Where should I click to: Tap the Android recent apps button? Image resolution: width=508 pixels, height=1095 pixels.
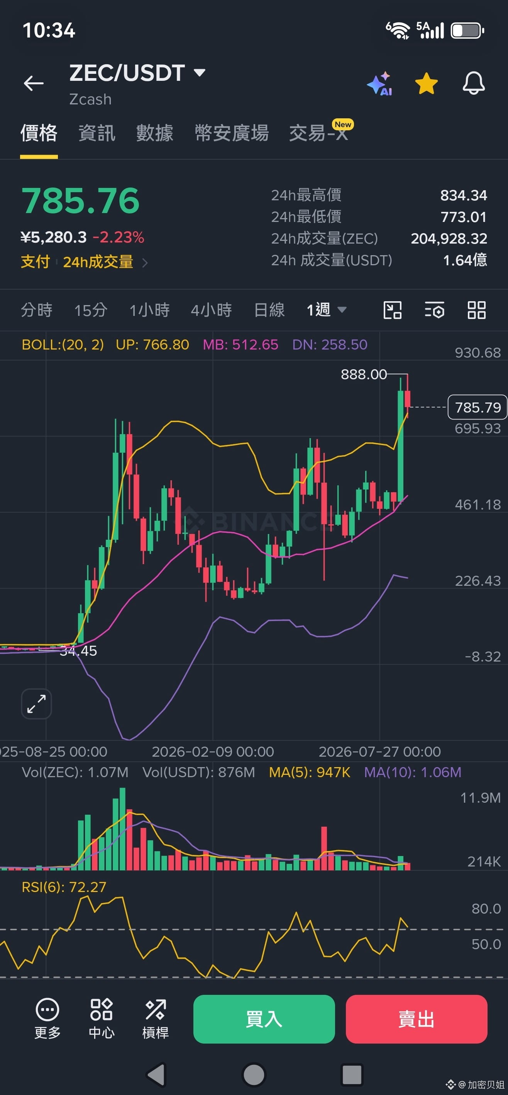click(352, 1075)
